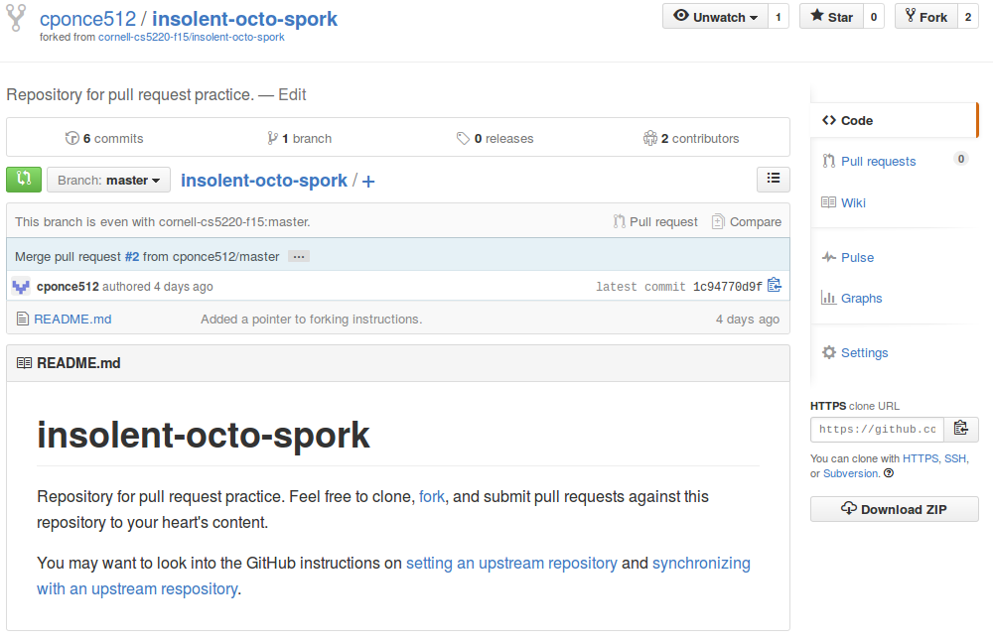Click the gear icon for Settings
The width and height of the screenshot is (993, 643).
[x=829, y=352]
